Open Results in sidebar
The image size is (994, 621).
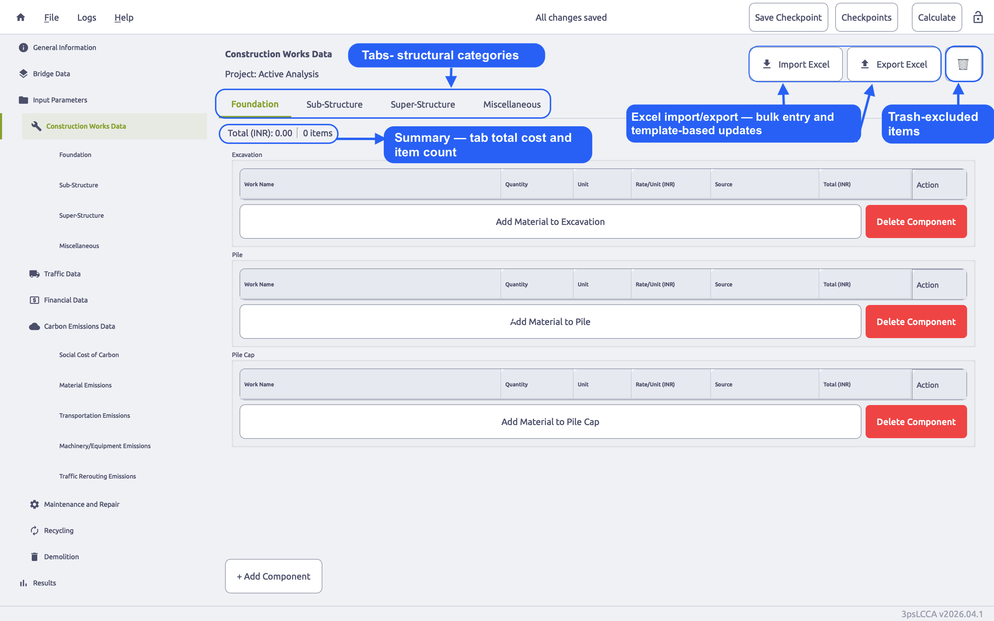[x=45, y=583]
